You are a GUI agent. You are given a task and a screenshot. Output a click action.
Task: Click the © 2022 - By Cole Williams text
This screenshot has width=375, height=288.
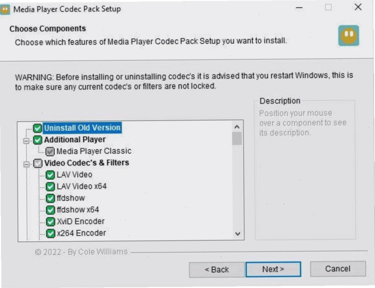pyautogui.click(x=81, y=252)
